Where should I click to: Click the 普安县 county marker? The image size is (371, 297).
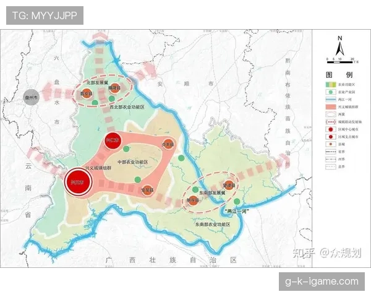(87, 94)
